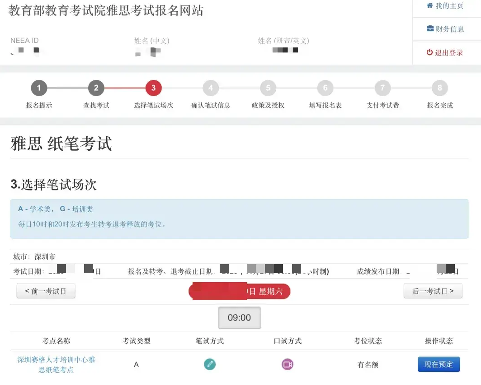
Task: Click the 支付考试费 step label
Action: click(382, 105)
